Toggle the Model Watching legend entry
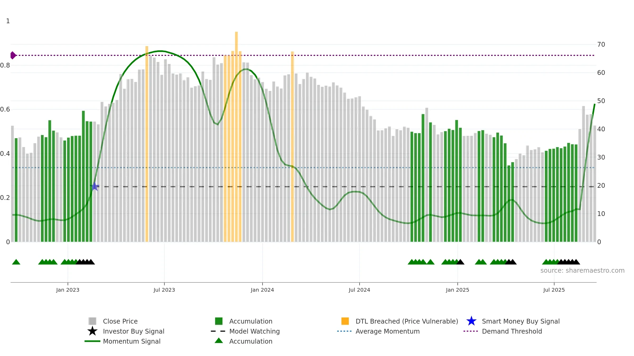634x356 pixels. click(245, 331)
